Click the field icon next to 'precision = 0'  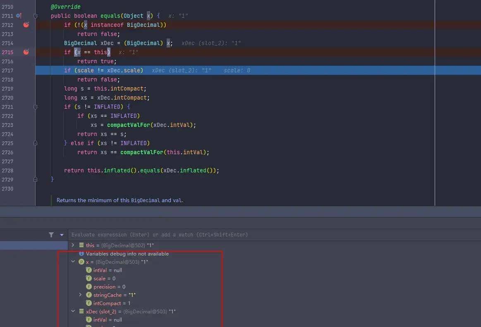89,286
